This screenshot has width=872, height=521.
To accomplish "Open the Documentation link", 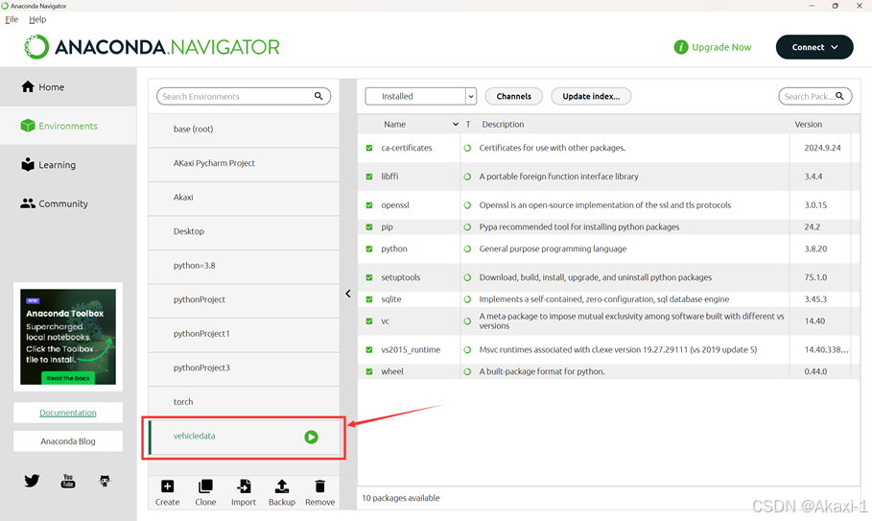I will (x=68, y=413).
